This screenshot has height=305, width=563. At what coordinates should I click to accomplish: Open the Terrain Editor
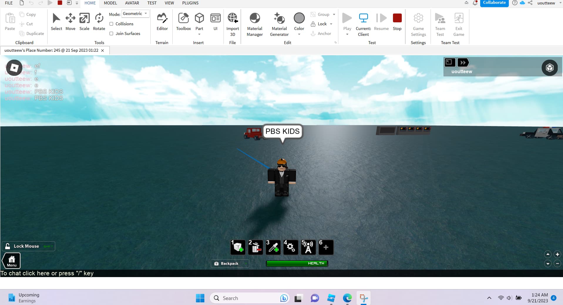[x=162, y=21]
